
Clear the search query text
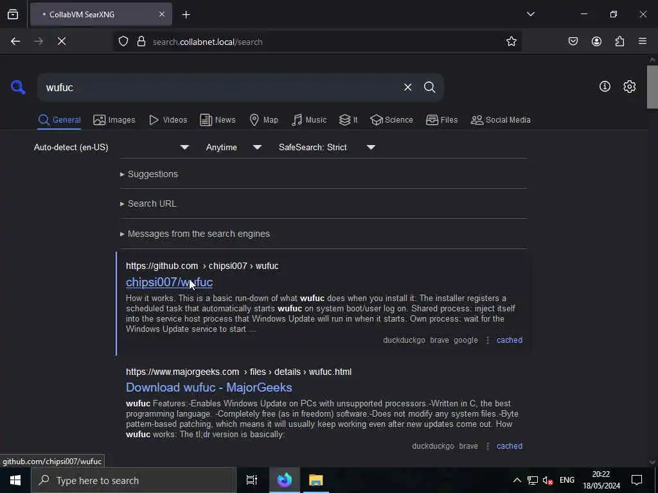coord(407,87)
